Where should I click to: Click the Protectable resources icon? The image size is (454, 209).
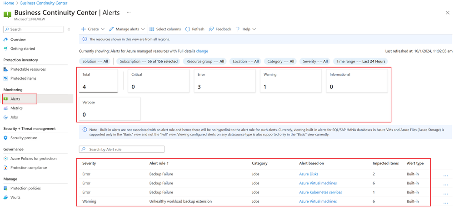point(5,69)
